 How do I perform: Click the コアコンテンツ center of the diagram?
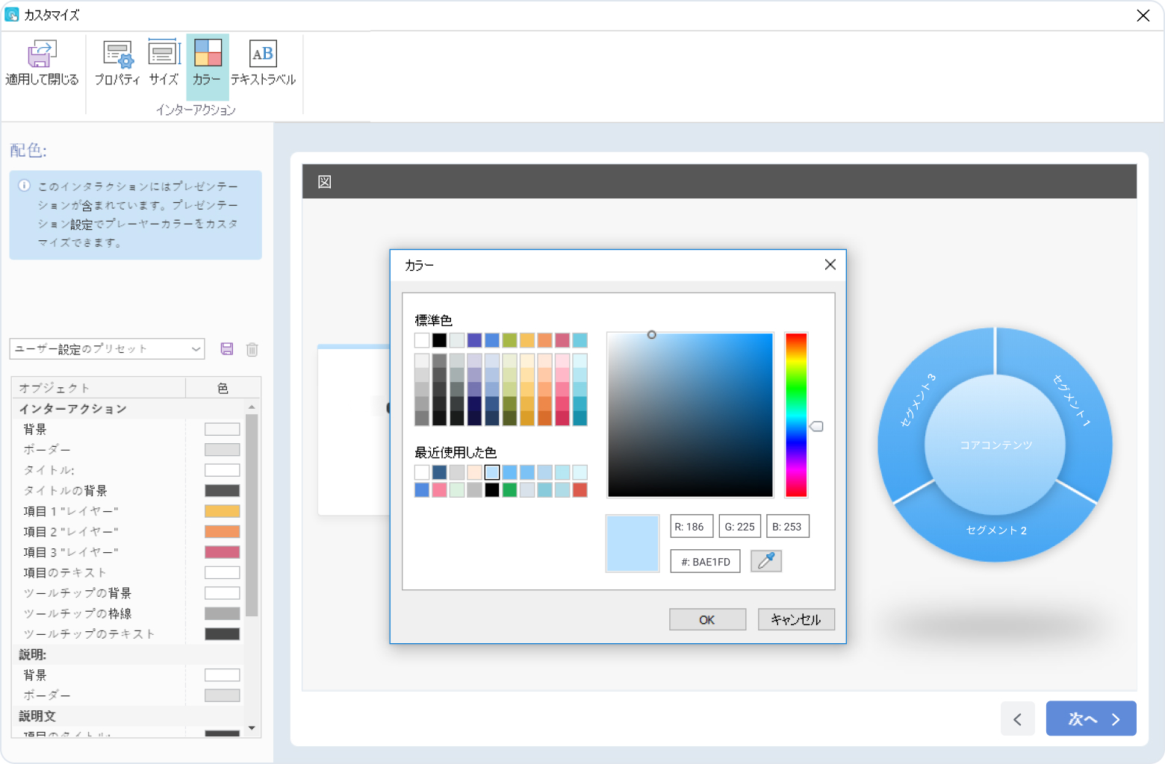click(x=995, y=445)
